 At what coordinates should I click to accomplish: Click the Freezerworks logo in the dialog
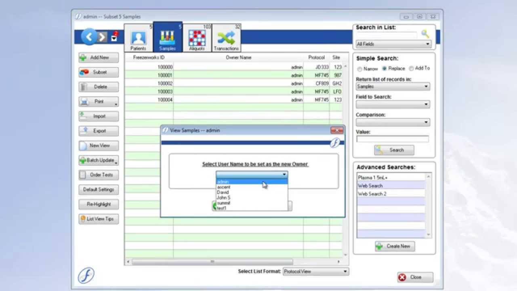335,143
